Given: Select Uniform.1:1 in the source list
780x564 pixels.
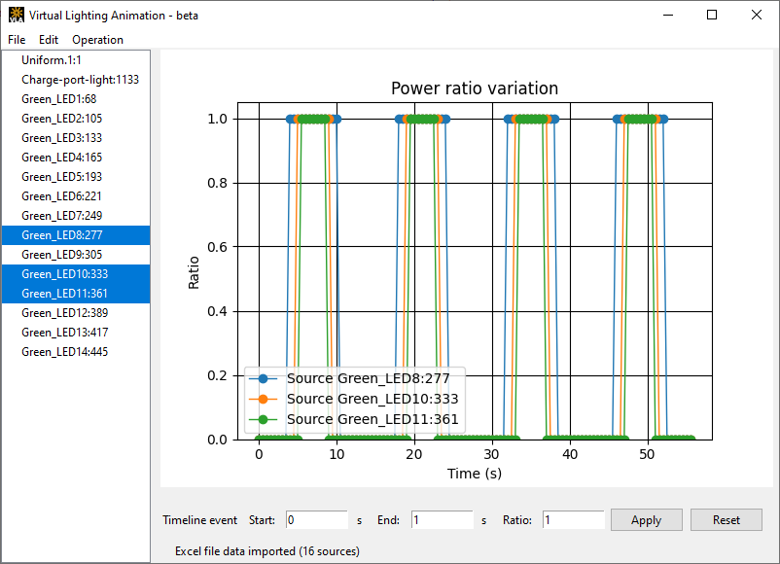Looking at the screenshot, I should [76, 60].
